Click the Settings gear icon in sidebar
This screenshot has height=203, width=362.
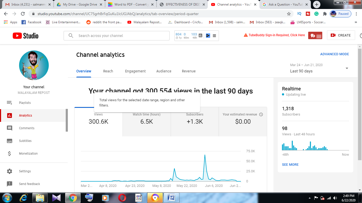(10, 171)
